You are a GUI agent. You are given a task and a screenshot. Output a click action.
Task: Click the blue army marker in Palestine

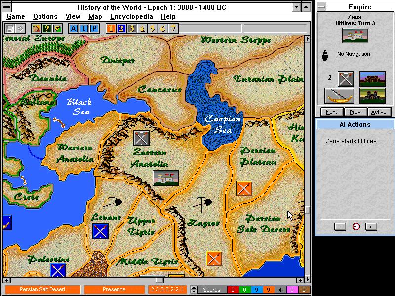tap(58, 270)
